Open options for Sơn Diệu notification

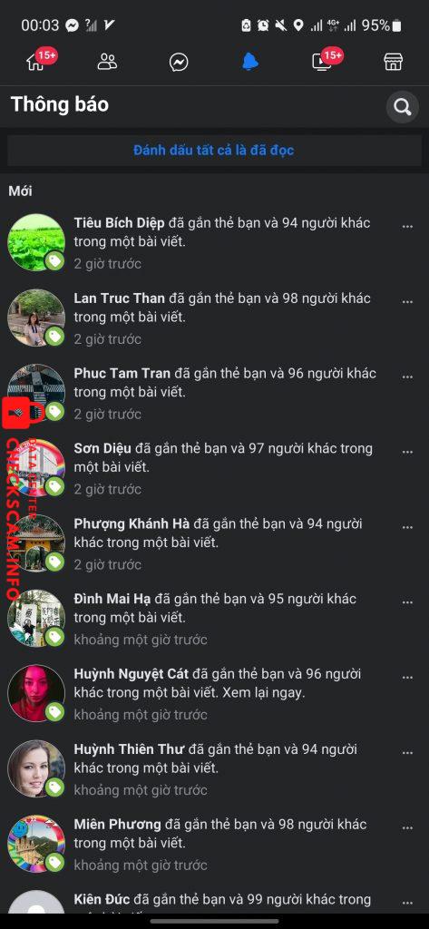407,452
